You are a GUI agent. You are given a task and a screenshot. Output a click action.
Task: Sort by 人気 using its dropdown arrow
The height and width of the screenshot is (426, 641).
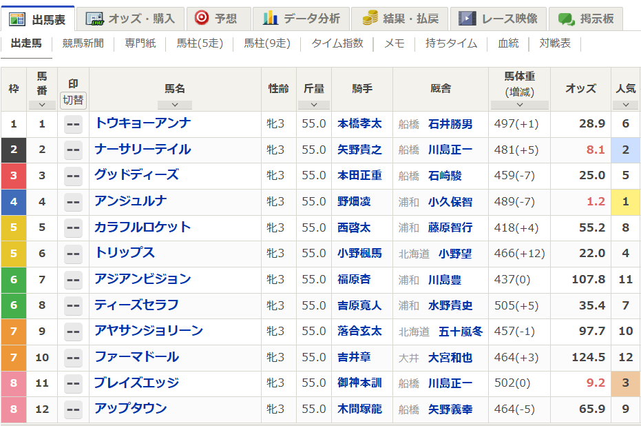pos(625,105)
